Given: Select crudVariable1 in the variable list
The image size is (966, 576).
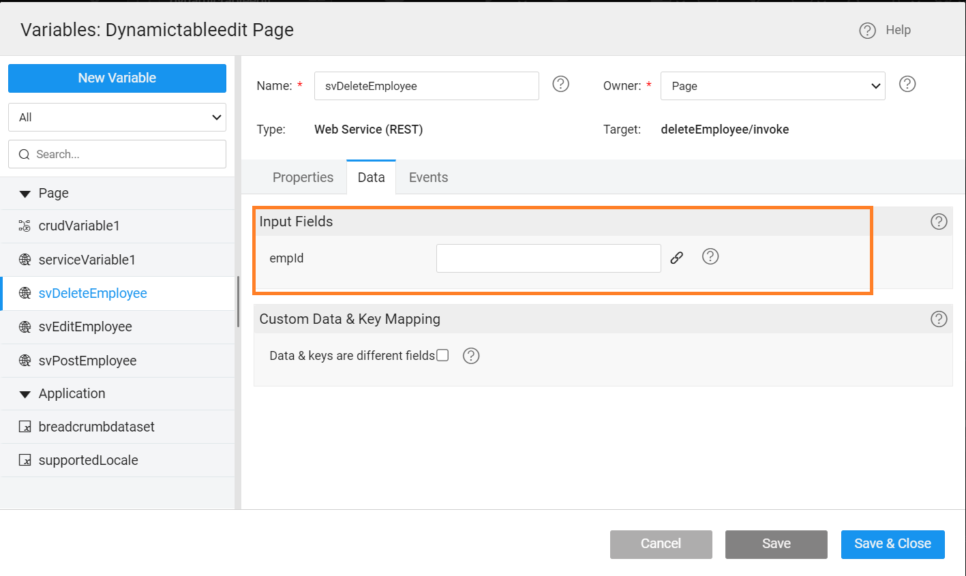Looking at the screenshot, I should coord(79,226).
